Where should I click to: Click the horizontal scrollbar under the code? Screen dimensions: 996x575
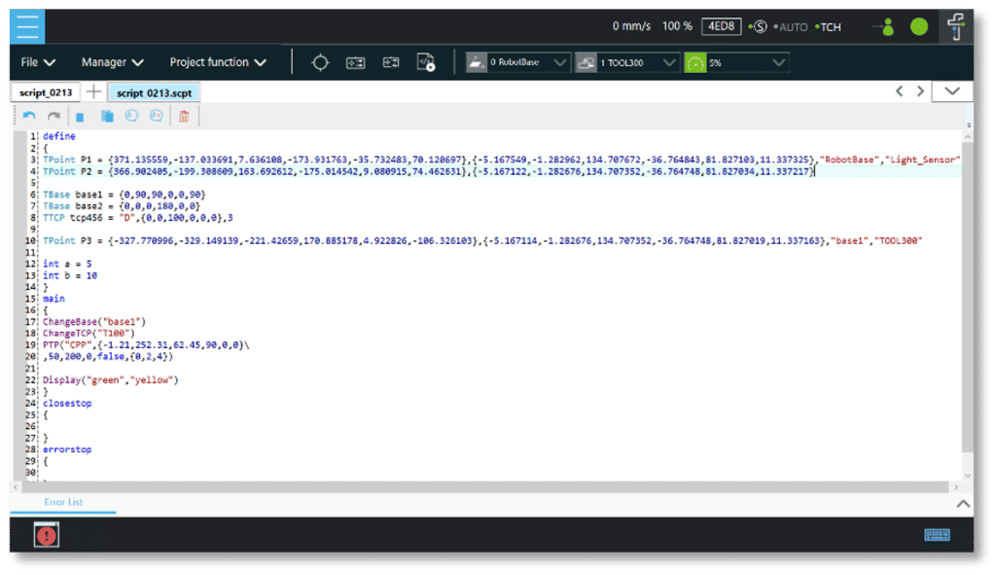[x=486, y=487]
